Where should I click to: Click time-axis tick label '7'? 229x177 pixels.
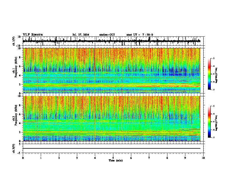coord(149,158)
